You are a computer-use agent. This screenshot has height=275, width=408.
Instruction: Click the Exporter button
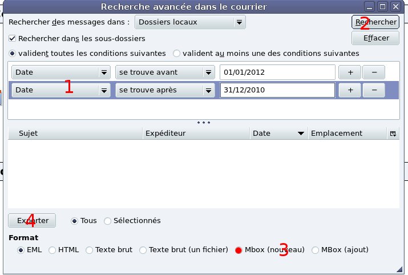[x=32, y=221]
